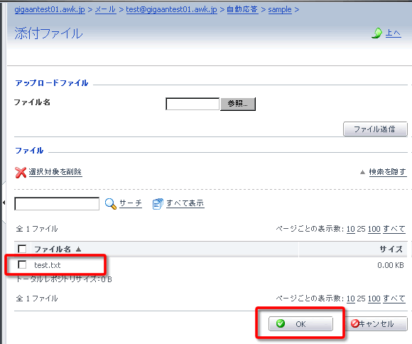The width and height of the screenshot is (412, 344).
Task: Set bottom page size to すべて
Action: pos(394,299)
